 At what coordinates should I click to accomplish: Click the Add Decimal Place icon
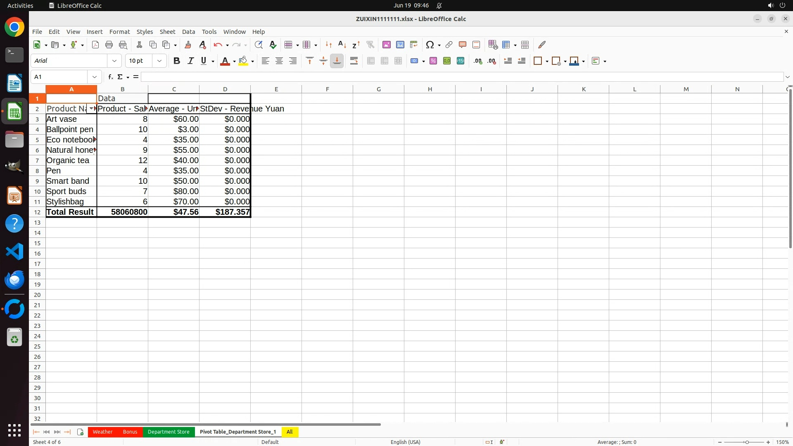(x=478, y=61)
